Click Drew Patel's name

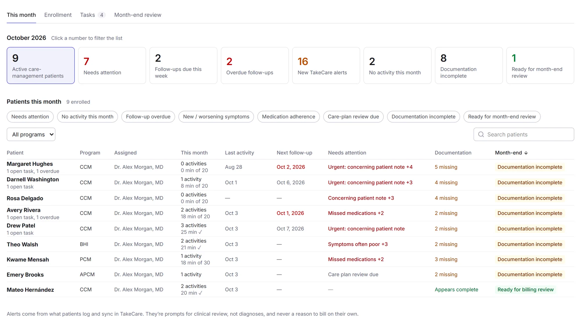(21, 226)
